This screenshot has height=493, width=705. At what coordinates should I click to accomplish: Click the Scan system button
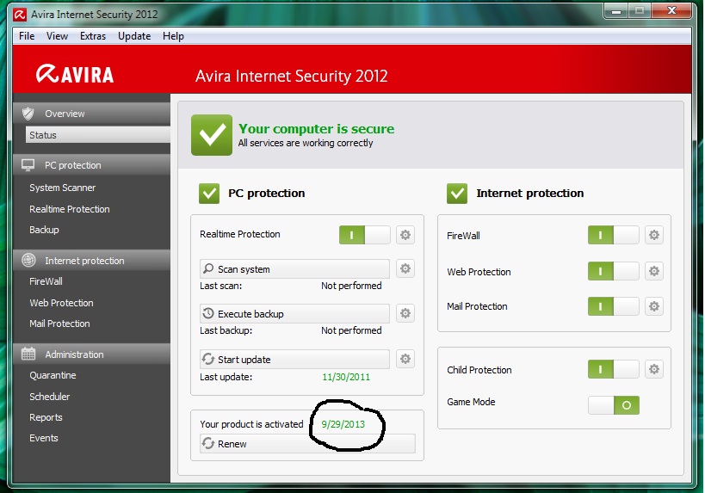[294, 268]
